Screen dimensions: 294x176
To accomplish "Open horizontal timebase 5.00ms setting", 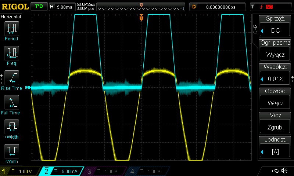I will click(x=62, y=7).
